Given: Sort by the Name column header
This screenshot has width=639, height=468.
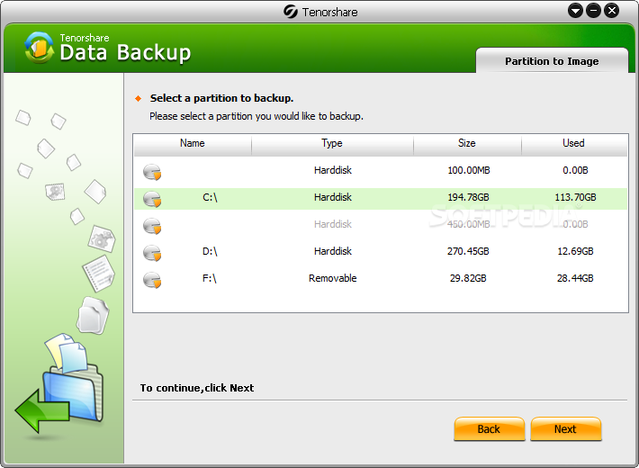Looking at the screenshot, I should [x=193, y=145].
